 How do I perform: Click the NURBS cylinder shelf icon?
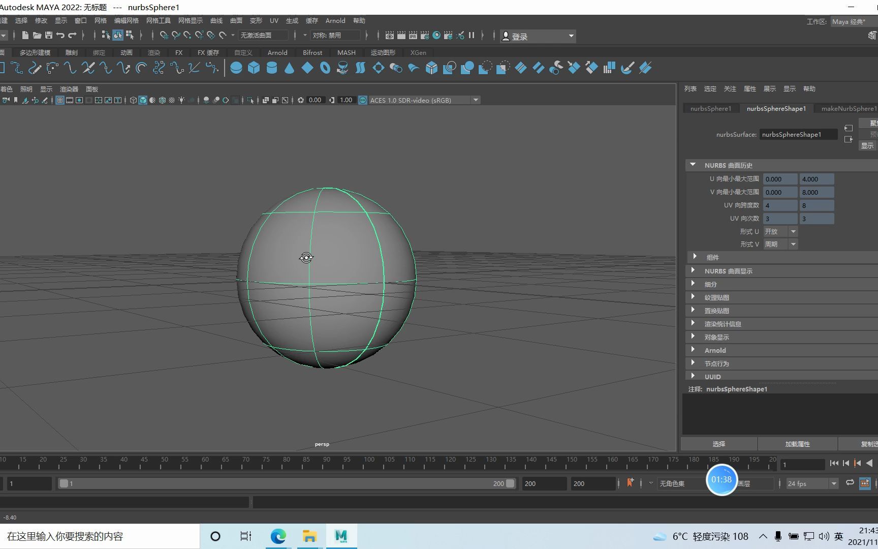(272, 68)
